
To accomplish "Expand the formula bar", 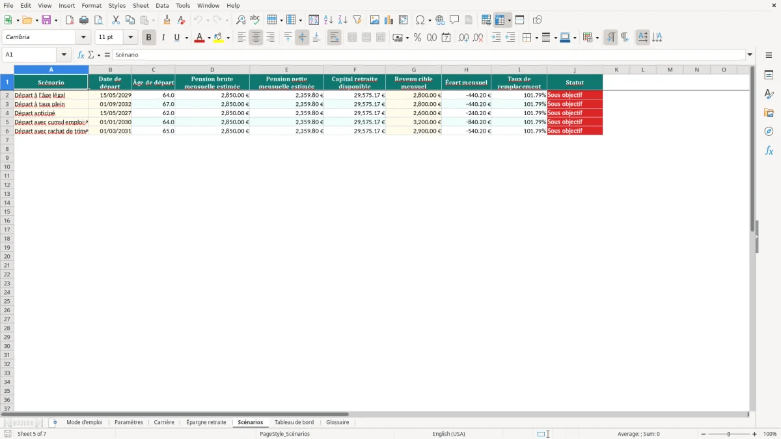I will click(750, 55).
